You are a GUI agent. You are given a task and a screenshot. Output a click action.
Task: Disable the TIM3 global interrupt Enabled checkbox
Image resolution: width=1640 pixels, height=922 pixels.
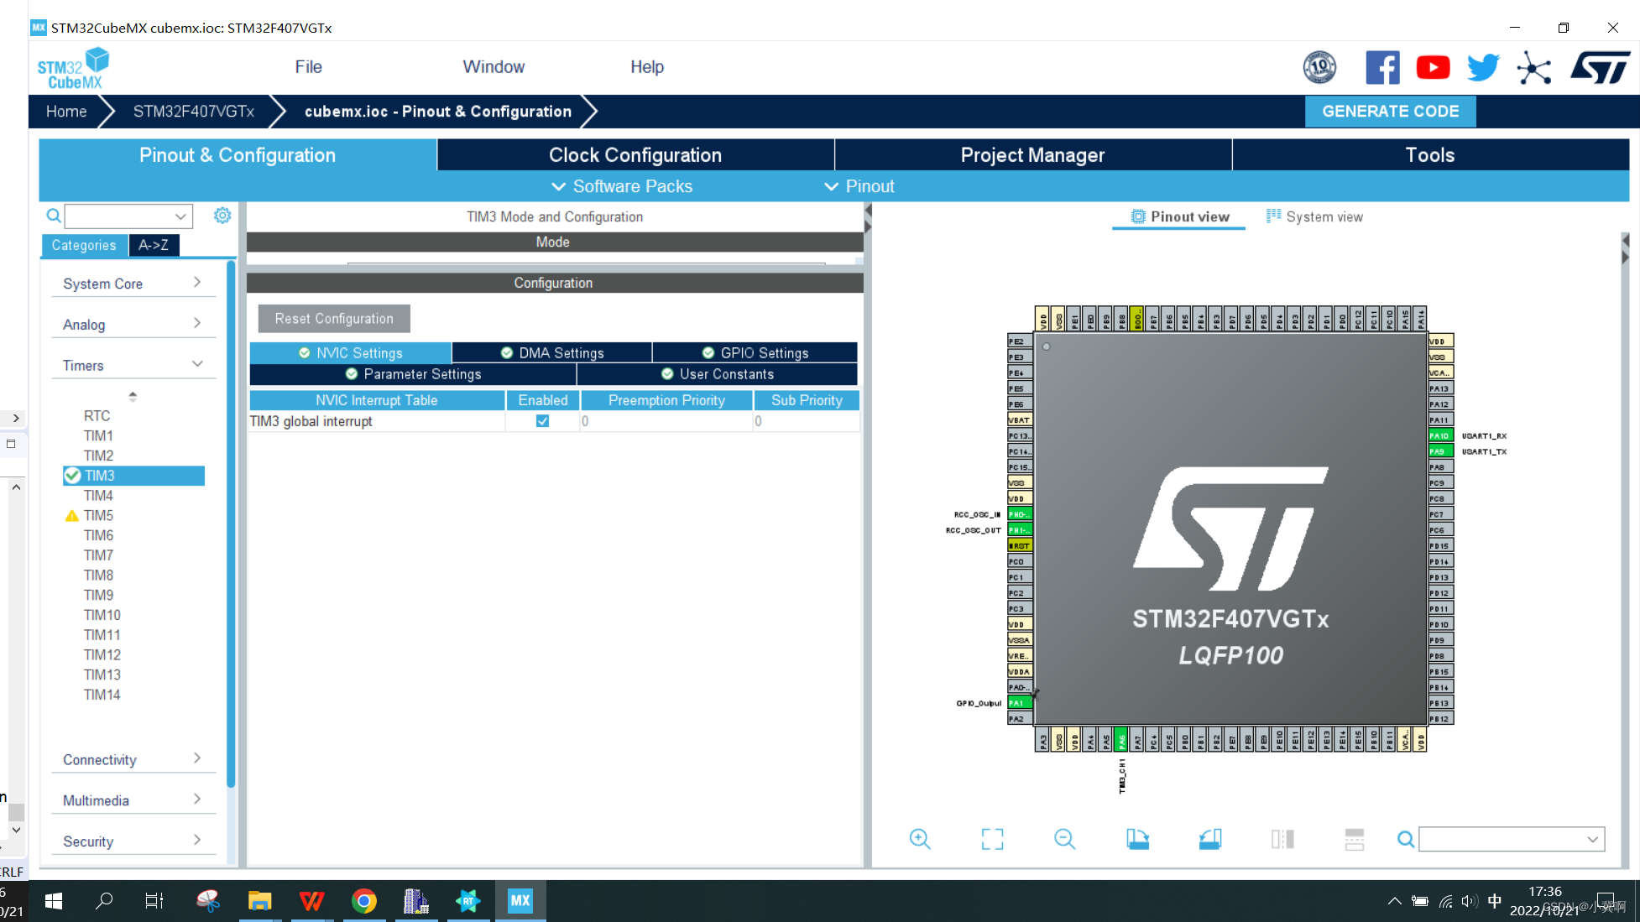(x=542, y=420)
